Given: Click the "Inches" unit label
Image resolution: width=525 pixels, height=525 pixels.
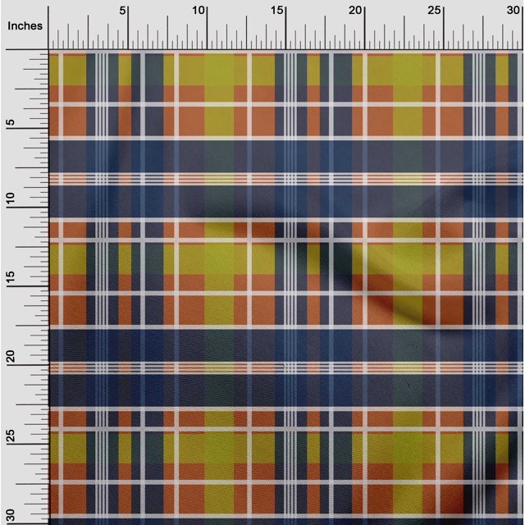Looking at the screenshot, I should 25,25.
